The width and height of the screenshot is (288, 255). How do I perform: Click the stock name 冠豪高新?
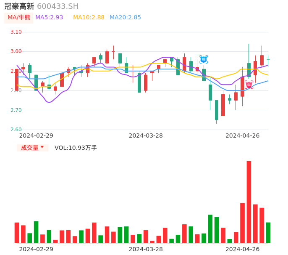click(19, 6)
